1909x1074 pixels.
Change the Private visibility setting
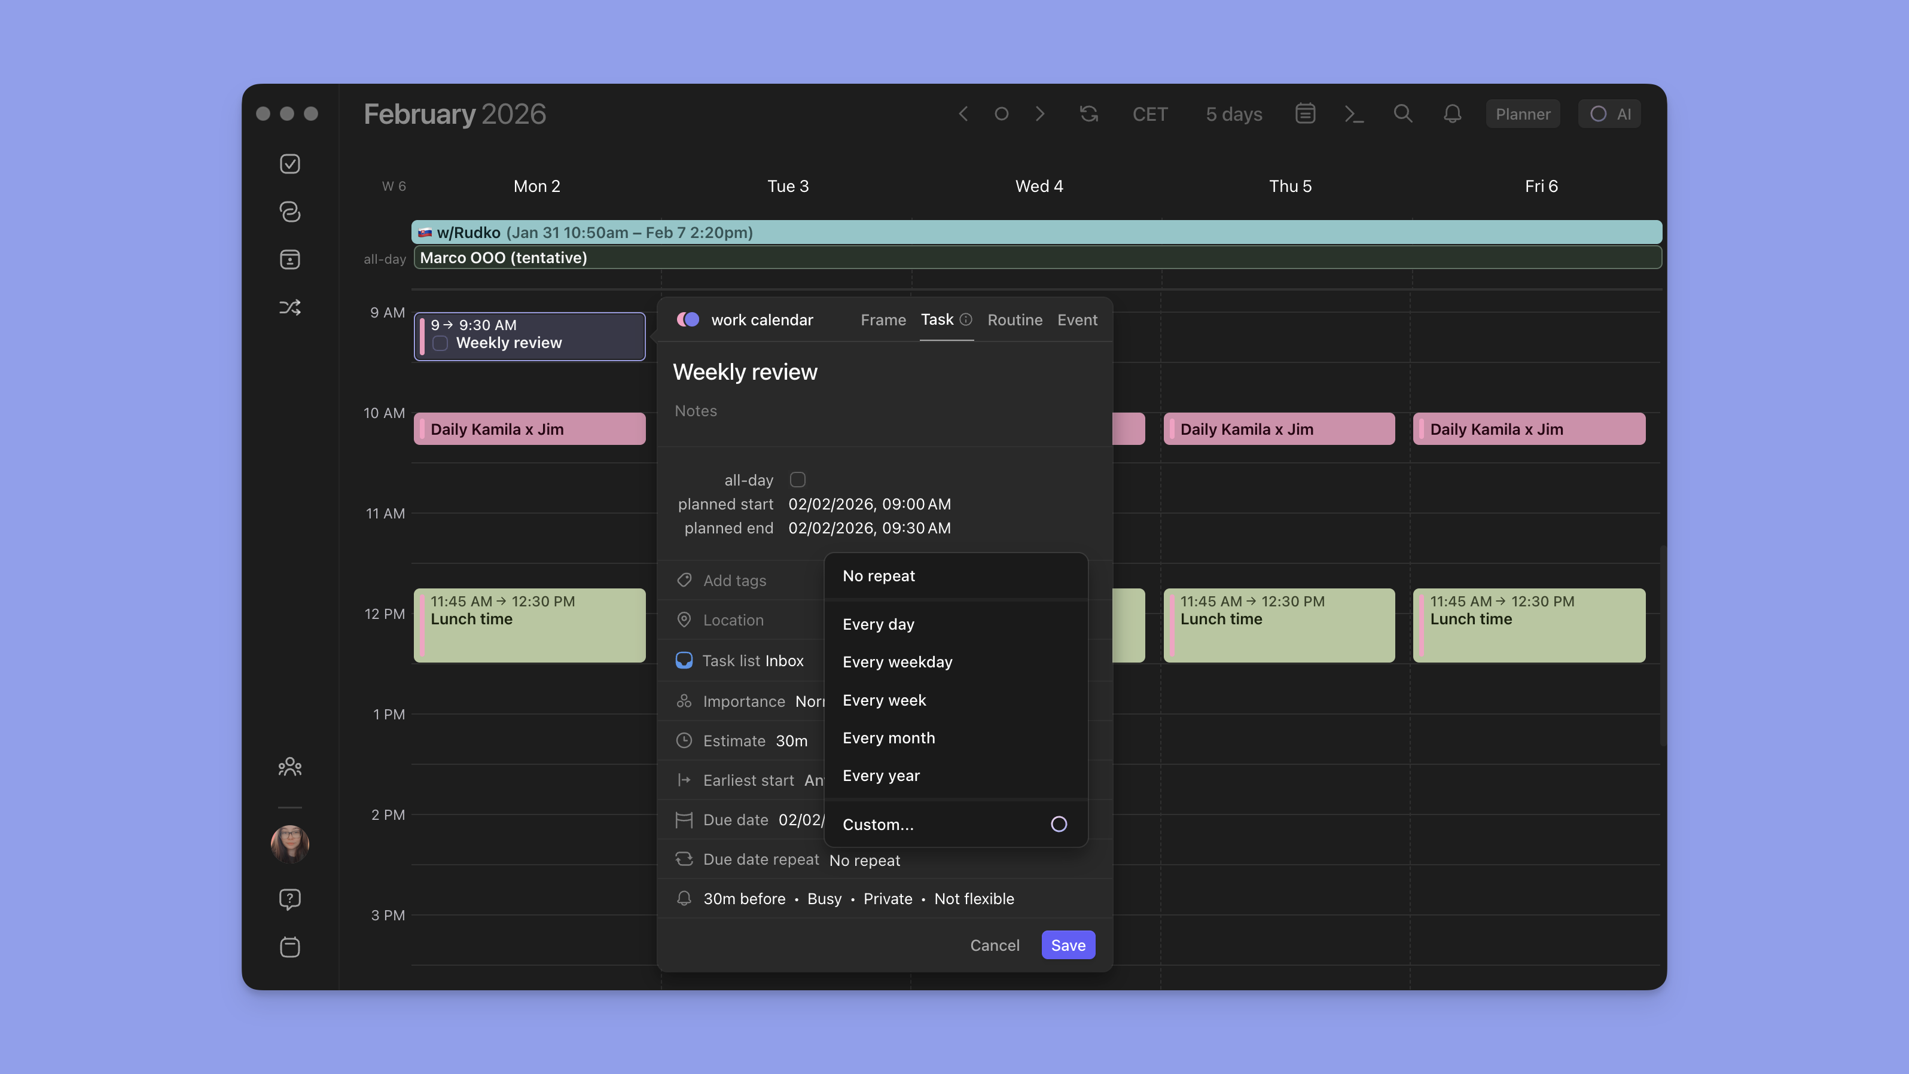pos(888,898)
